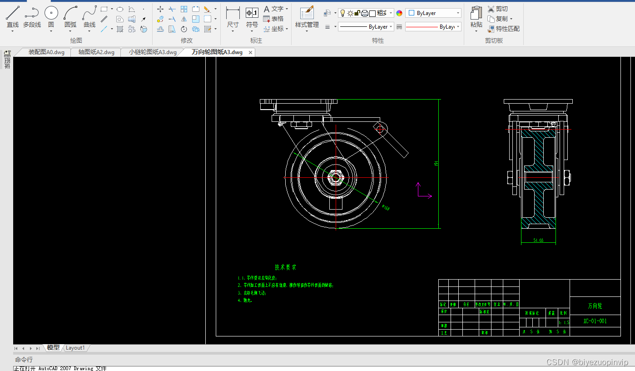Switch to the Layout1 tab
Viewport: 635px width, 371px height.
point(75,348)
